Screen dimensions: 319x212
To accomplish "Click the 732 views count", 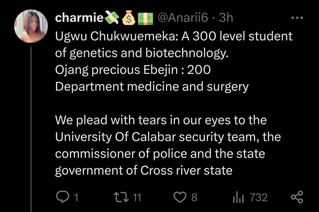I will tap(258, 197).
